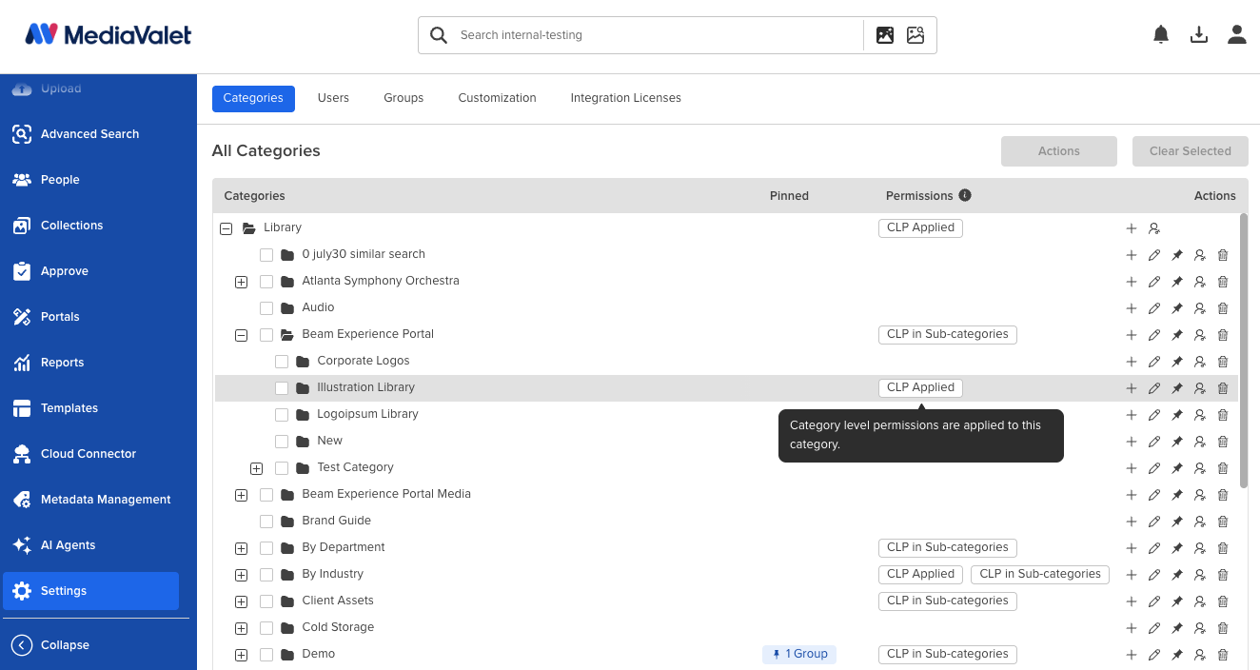The width and height of the screenshot is (1260, 670).
Task: Edit the Audio category
Action: 1154,308
